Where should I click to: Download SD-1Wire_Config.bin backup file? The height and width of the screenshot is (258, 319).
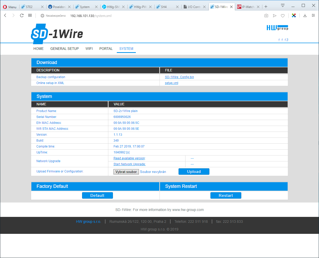179,77
